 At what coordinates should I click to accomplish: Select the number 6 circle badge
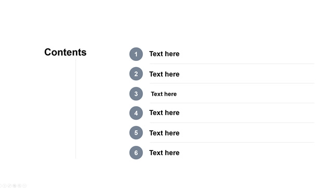[136, 153]
